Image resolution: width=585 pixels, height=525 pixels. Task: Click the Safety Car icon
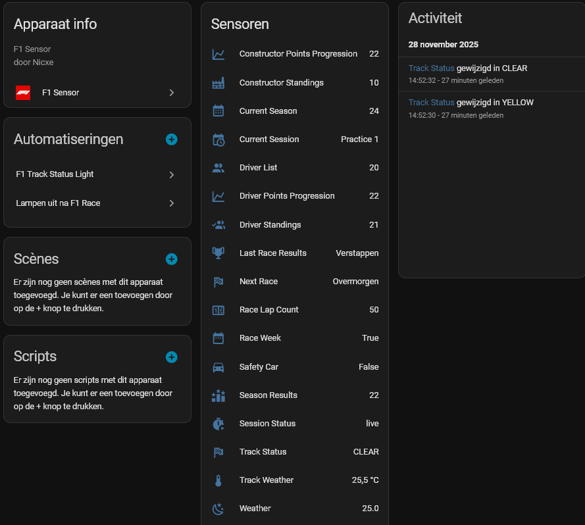tap(218, 367)
